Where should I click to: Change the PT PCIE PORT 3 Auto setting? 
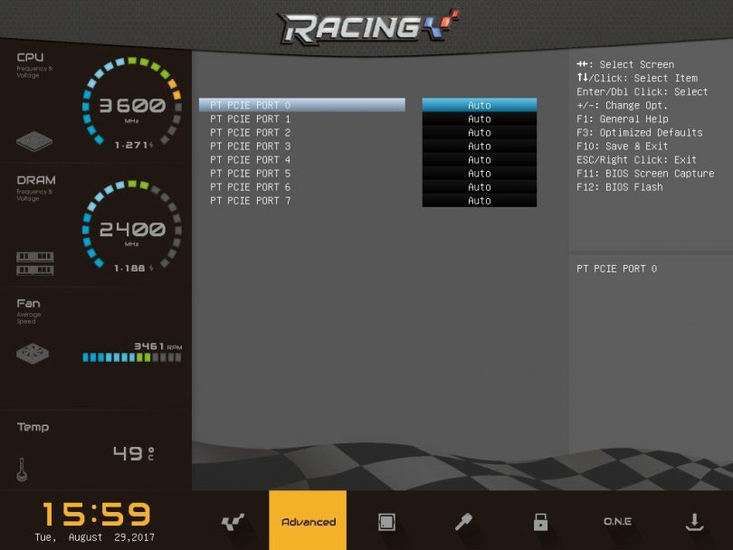point(479,146)
